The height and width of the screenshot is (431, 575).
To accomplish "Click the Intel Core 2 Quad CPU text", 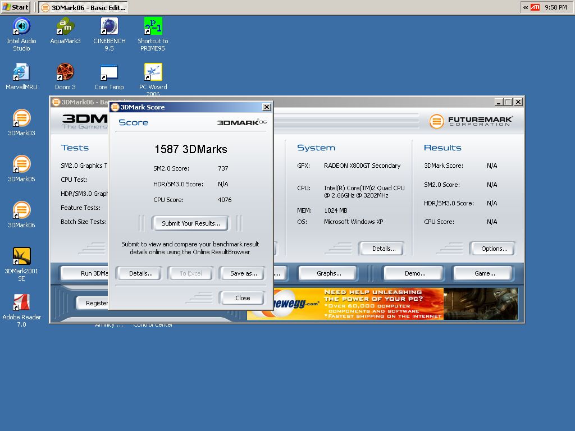I will (364, 192).
